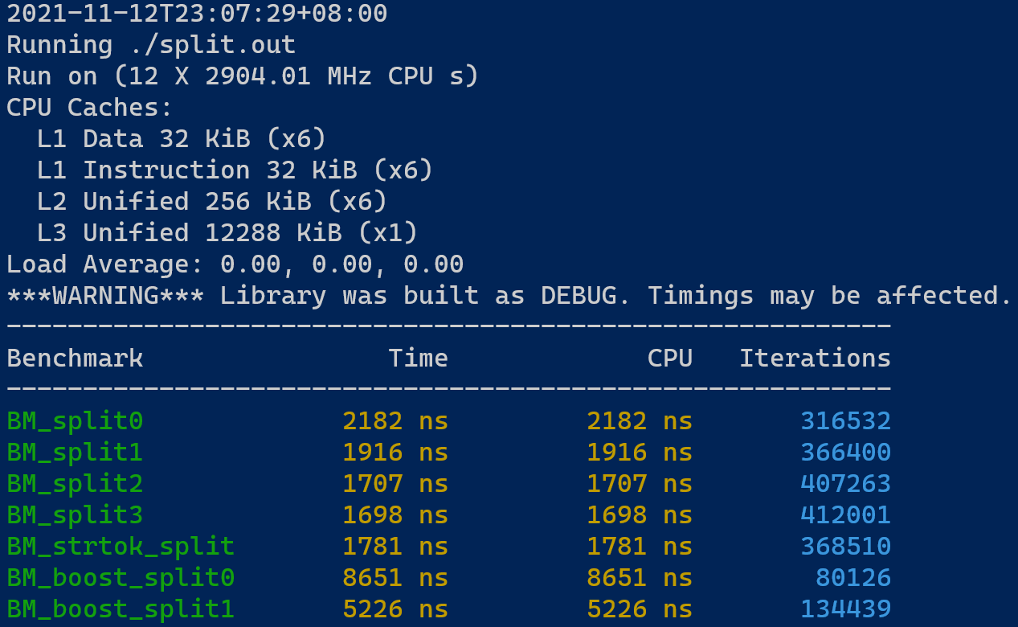Select the 316532 iterations value
This screenshot has width=1018, height=627.
(x=845, y=420)
